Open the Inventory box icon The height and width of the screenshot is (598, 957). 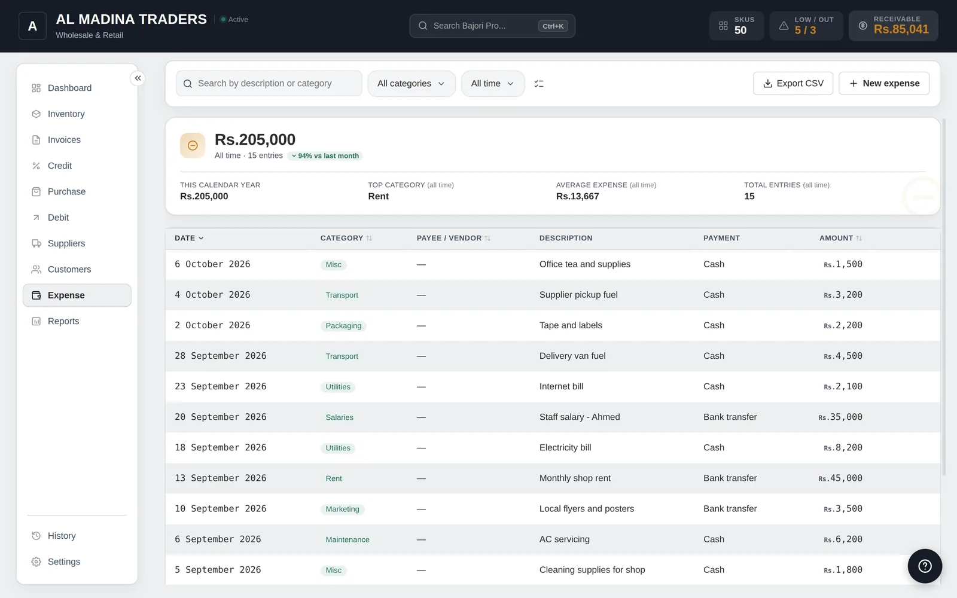(x=36, y=114)
